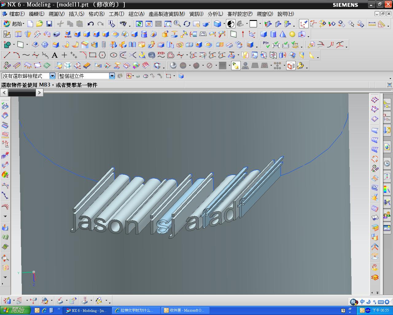Pick the Rectangle curve tool
Screen dimensions: 393x315
coord(93,55)
